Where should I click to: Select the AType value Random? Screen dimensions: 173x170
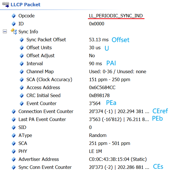(98, 136)
